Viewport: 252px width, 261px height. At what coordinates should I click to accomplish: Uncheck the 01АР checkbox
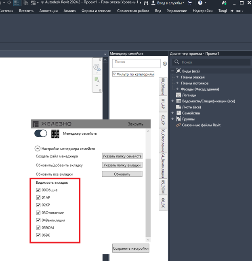[x=38, y=197]
